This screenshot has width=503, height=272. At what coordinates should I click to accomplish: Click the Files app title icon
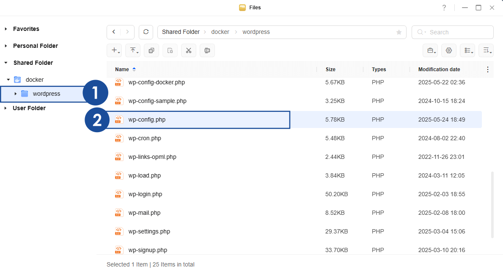242,8
